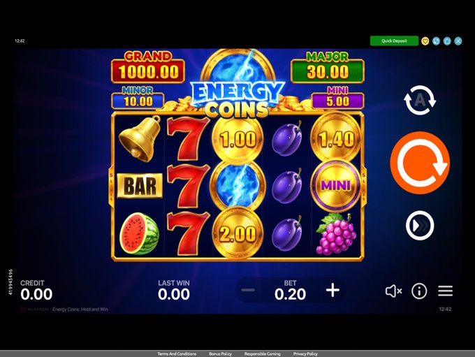The image size is (475, 357).
Task: Unmute the game sound speaker icon
Action: click(x=393, y=291)
